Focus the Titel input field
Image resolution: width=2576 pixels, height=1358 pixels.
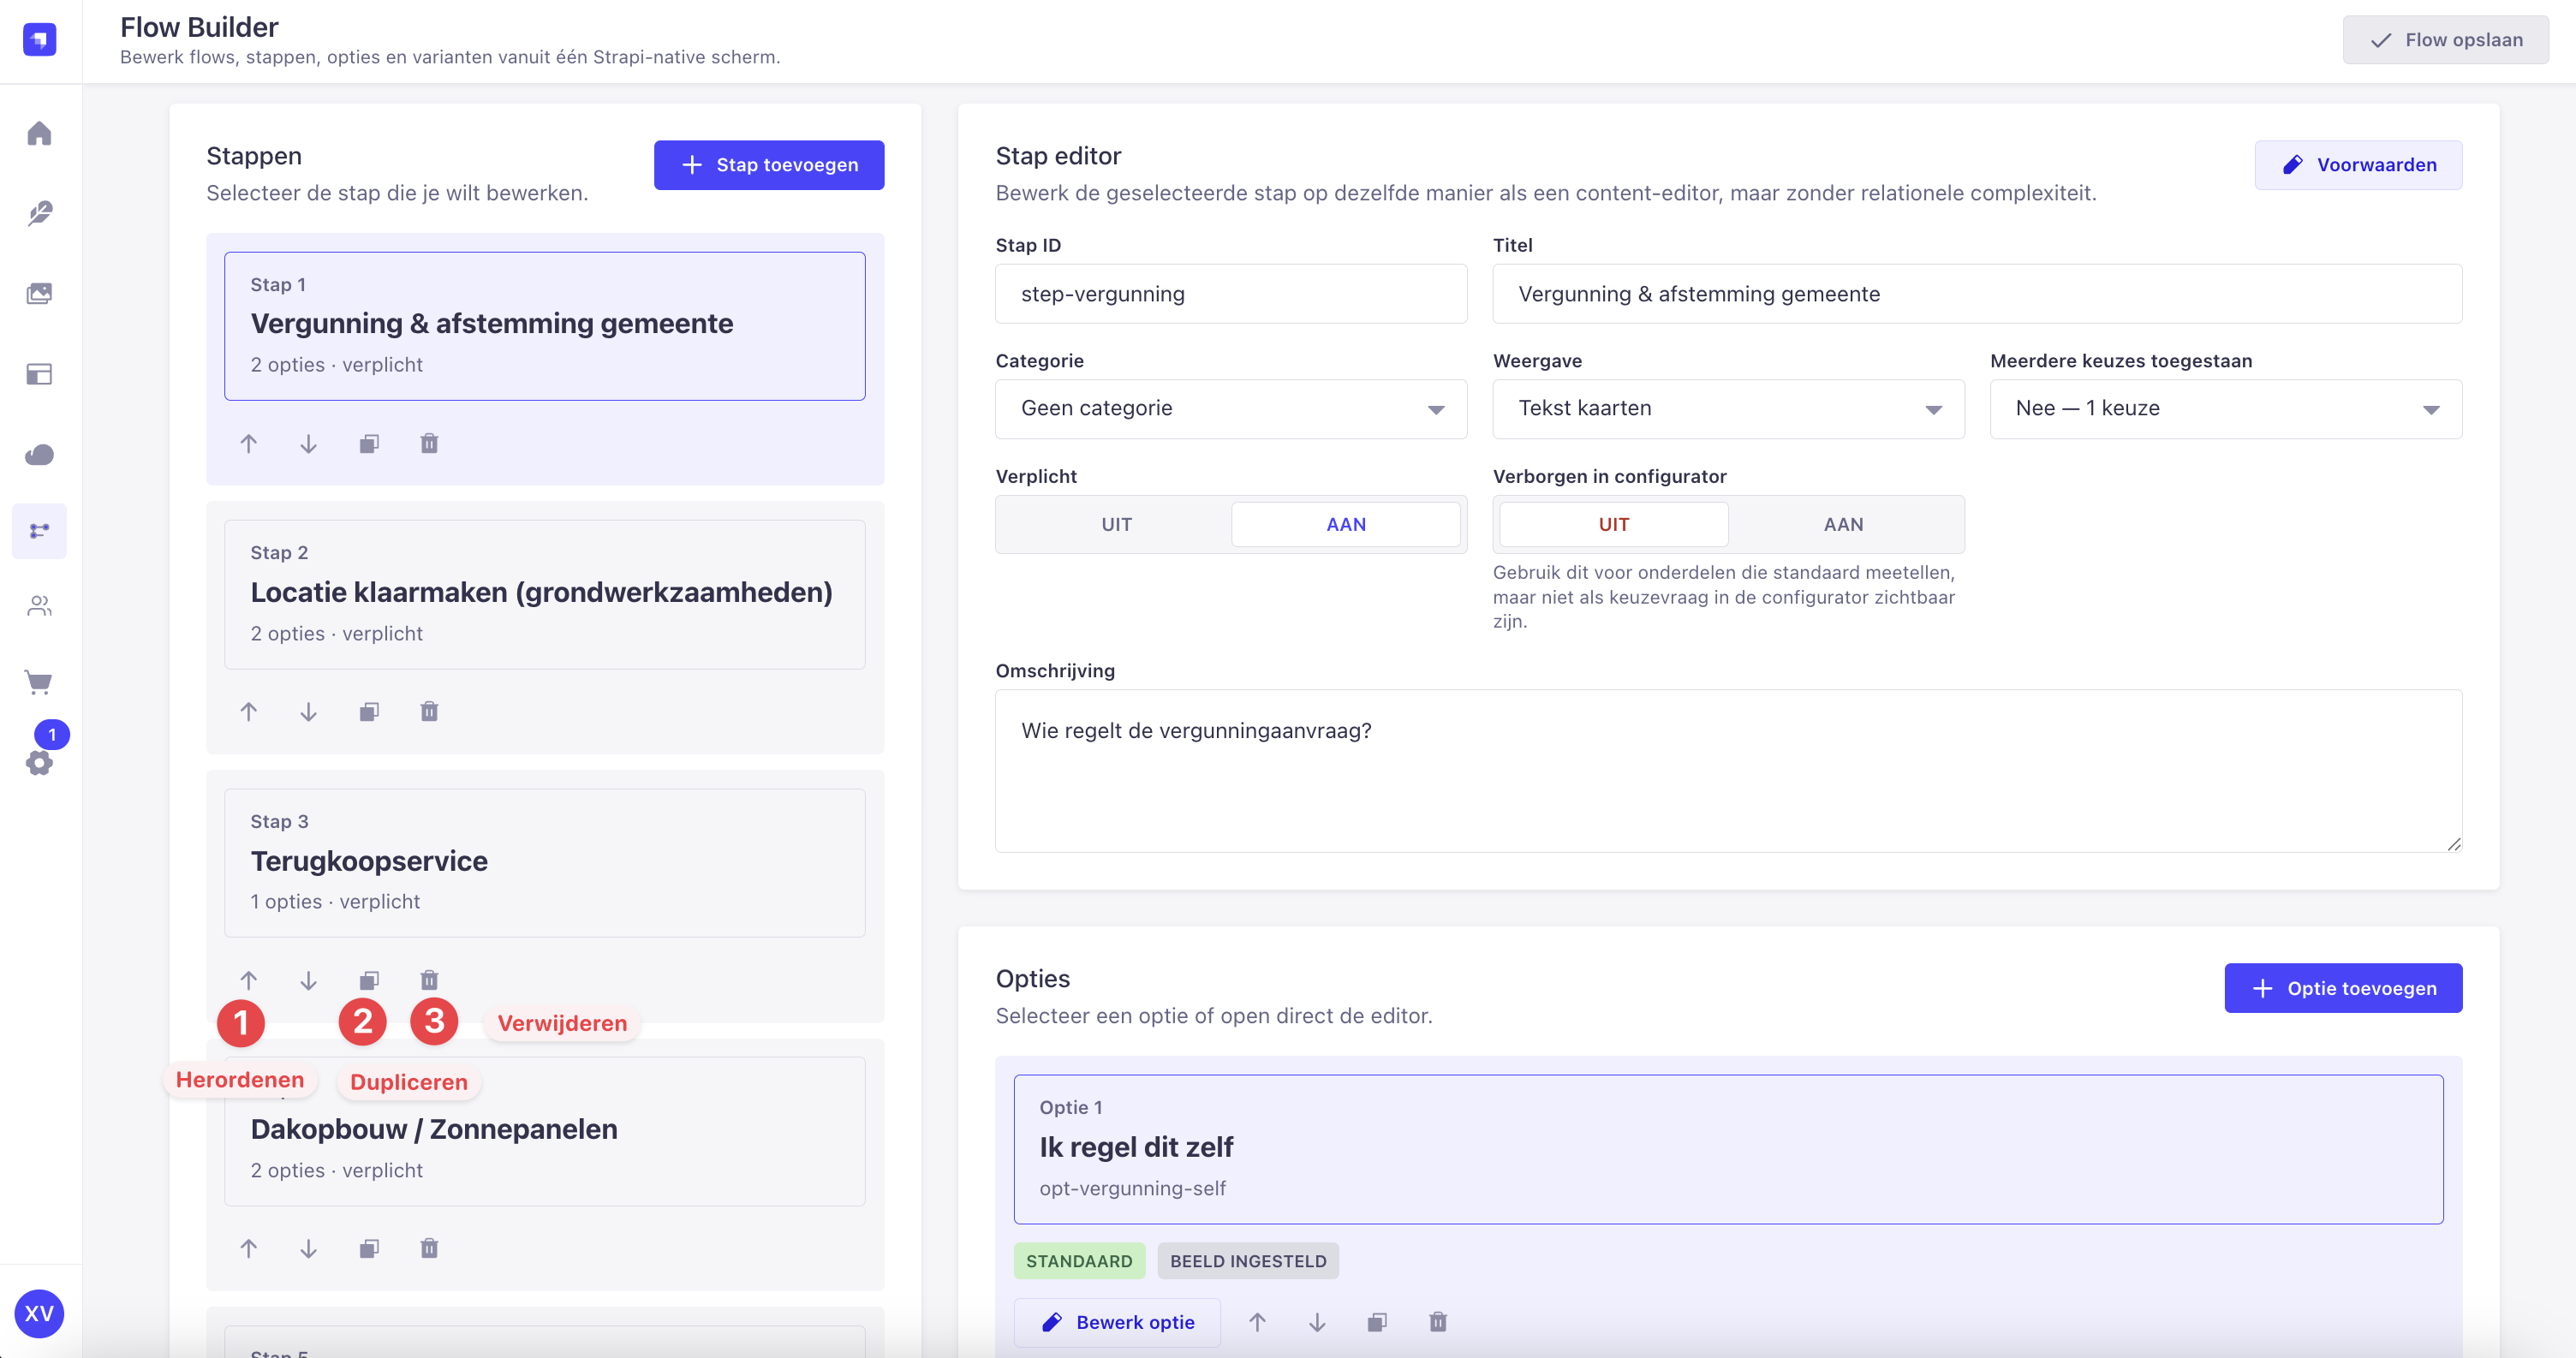point(1977,294)
